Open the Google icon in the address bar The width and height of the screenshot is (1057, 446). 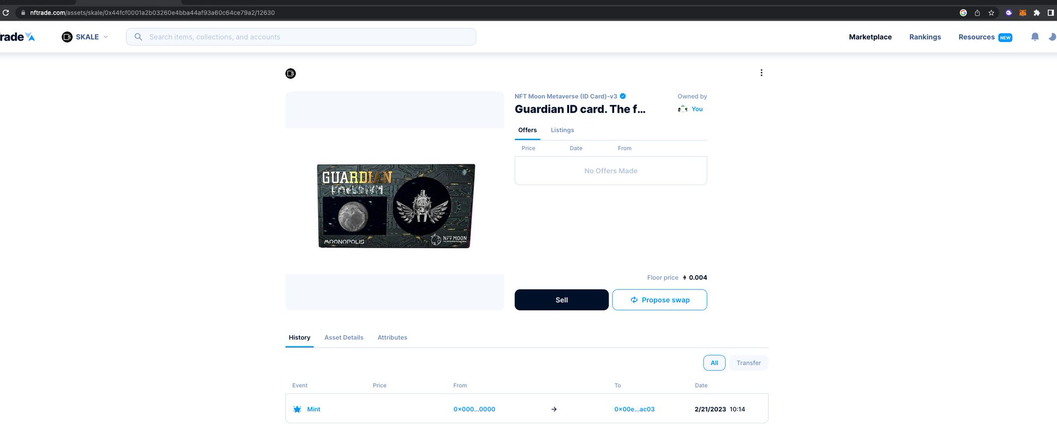963,13
